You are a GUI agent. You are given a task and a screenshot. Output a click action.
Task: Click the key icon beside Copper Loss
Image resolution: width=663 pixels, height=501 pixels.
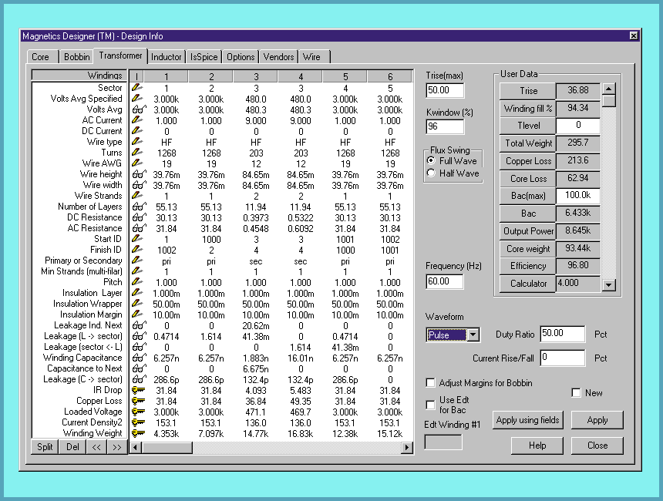[x=137, y=401]
